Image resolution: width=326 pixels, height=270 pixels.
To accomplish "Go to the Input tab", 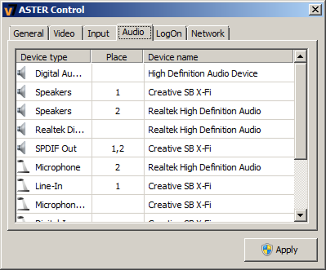I will coord(98,34).
